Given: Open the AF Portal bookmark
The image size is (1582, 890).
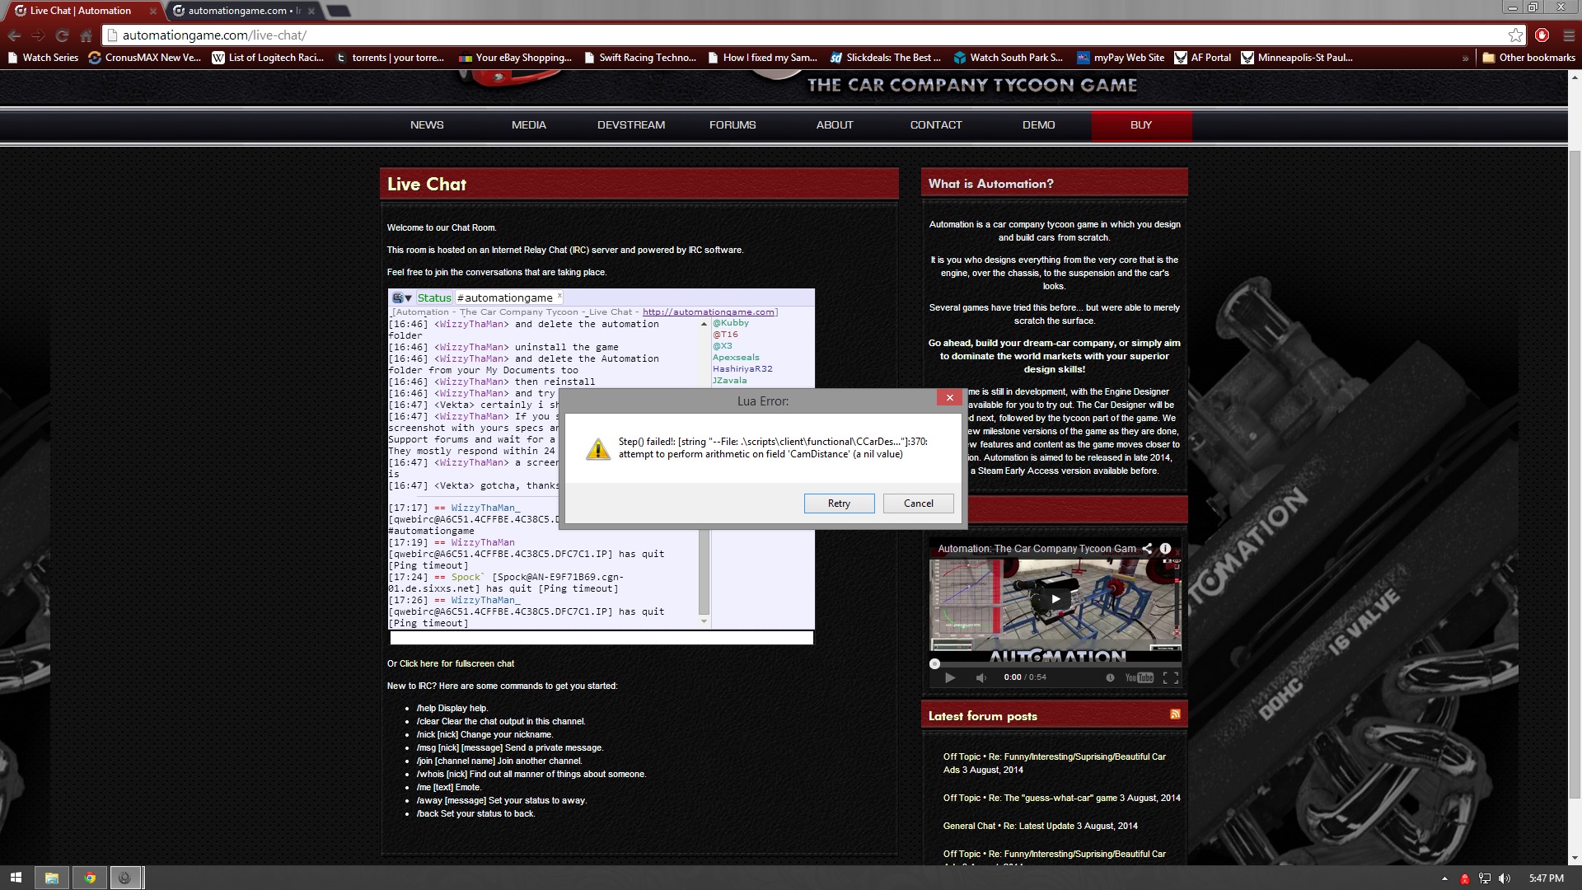Looking at the screenshot, I should click(1203, 58).
